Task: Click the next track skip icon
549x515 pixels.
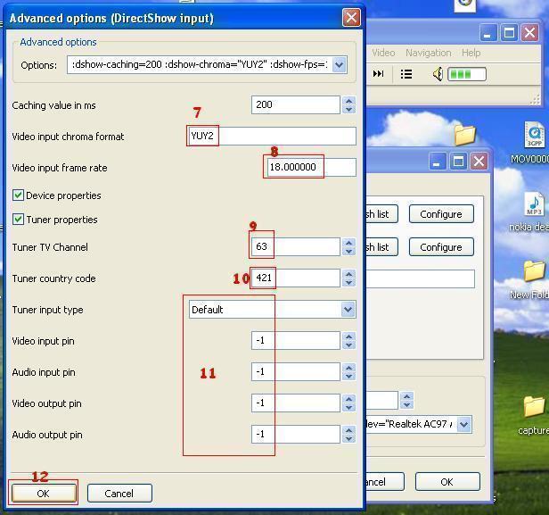Action: pos(378,74)
